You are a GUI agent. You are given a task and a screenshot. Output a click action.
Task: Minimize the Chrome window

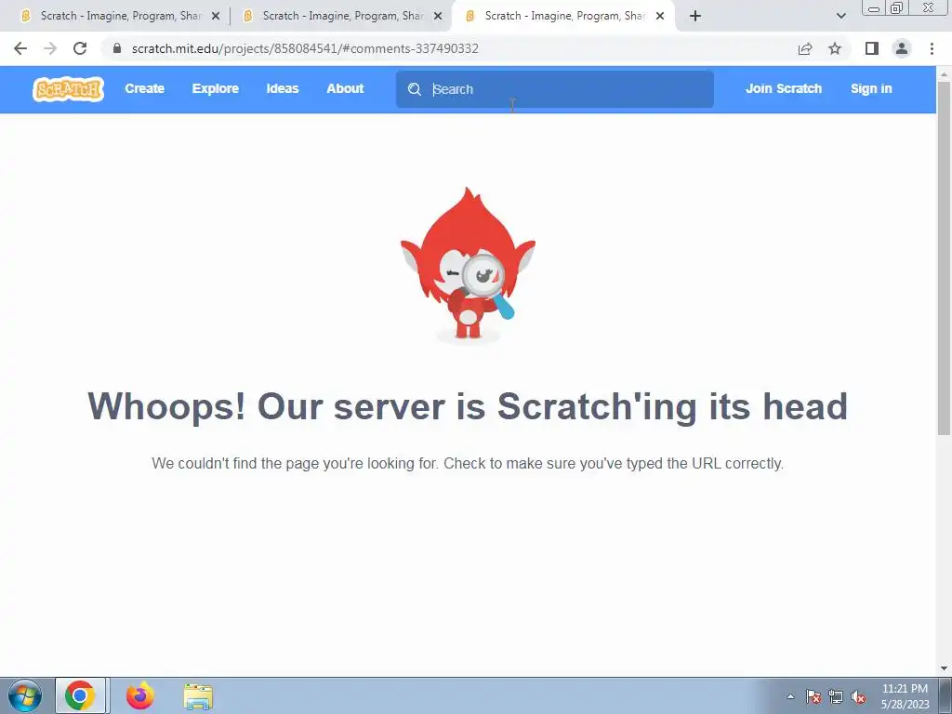[x=874, y=7]
